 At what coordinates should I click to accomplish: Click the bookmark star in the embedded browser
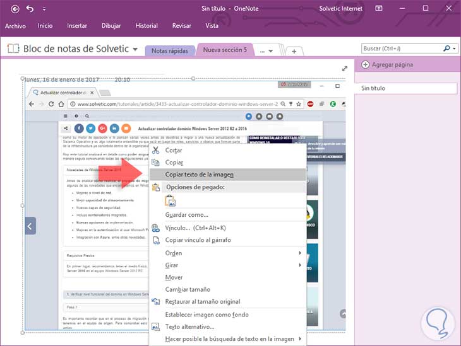299,104
